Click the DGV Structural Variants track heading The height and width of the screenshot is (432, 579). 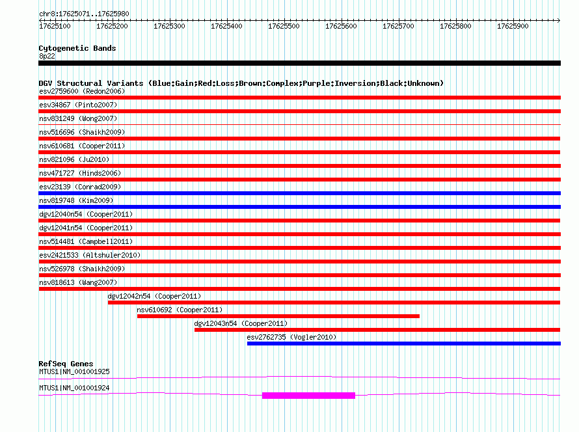pos(241,83)
